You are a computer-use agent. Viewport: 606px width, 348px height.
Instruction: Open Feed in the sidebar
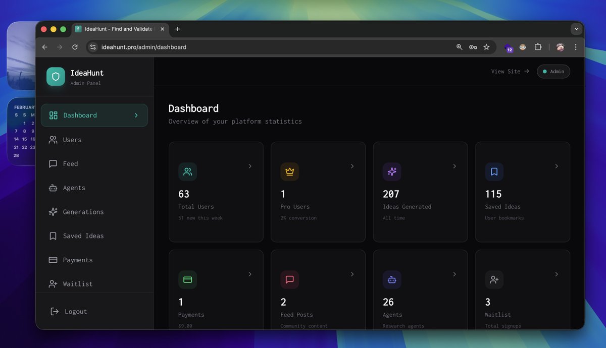coord(94,164)
